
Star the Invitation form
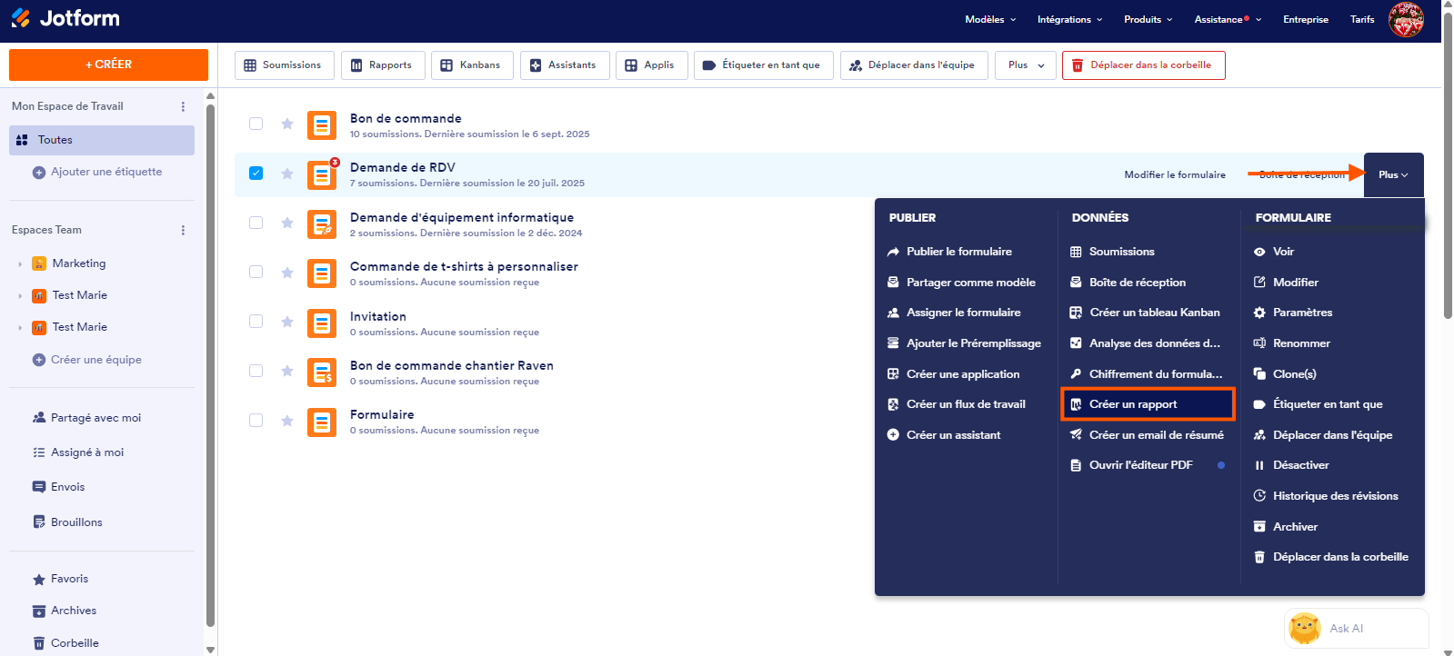point(287,322)
